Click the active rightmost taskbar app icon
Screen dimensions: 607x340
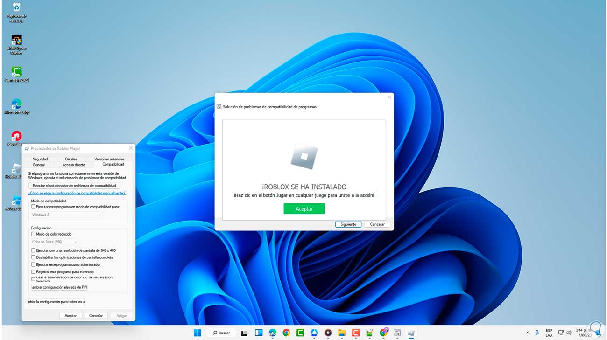411,333
